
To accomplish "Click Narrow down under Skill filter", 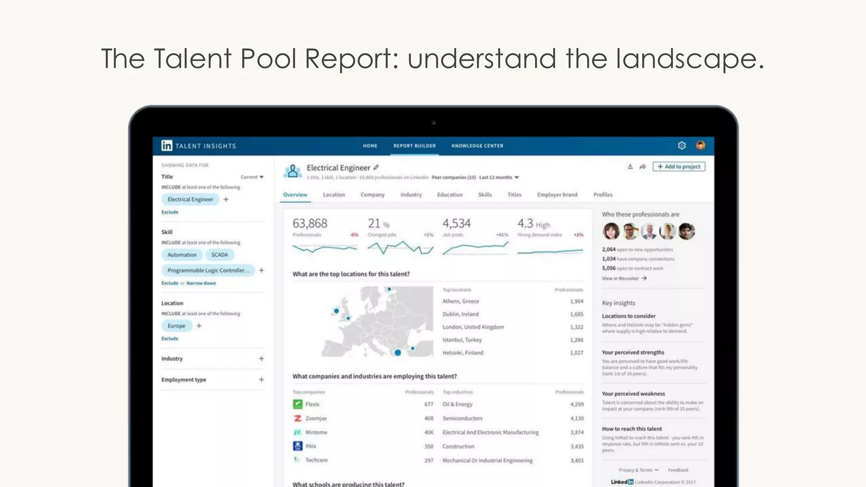I will (201, 283).
